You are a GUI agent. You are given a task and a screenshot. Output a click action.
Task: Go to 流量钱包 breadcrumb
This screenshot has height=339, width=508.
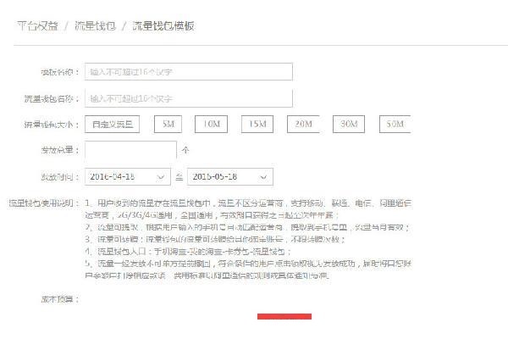coord(95,26)
